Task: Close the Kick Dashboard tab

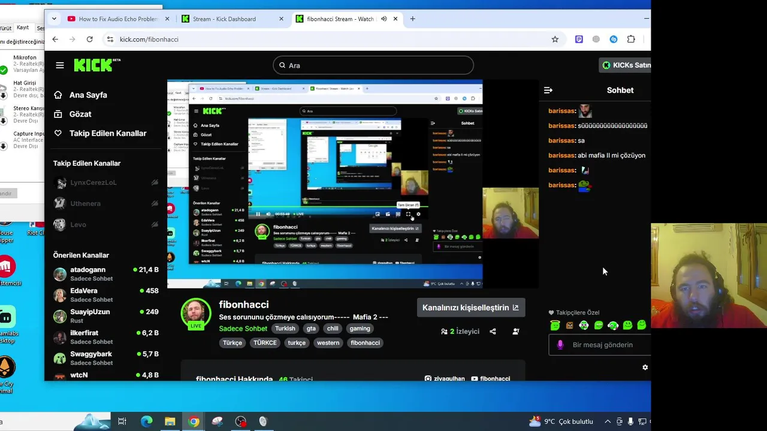Action: click(281, 19)
